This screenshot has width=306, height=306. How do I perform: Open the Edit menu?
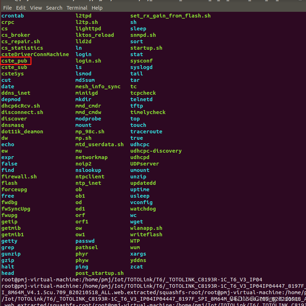(21, 8)
